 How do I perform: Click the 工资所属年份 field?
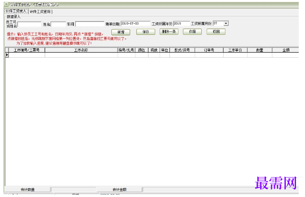182,24
